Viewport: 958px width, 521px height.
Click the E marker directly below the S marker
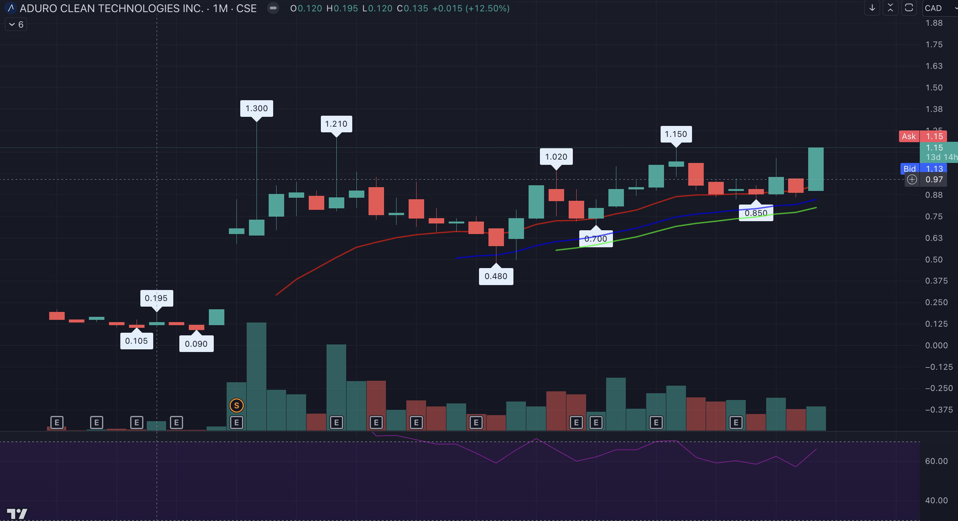click(x=236, y=422)
